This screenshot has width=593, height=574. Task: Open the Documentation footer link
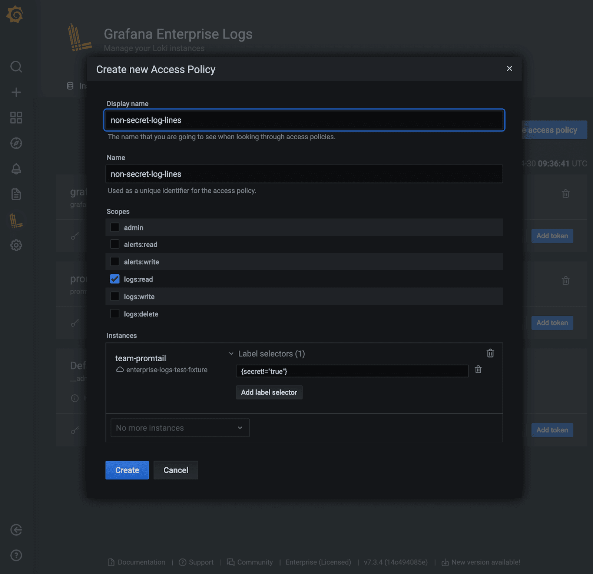pyautogui.click(x=141, y=562)
